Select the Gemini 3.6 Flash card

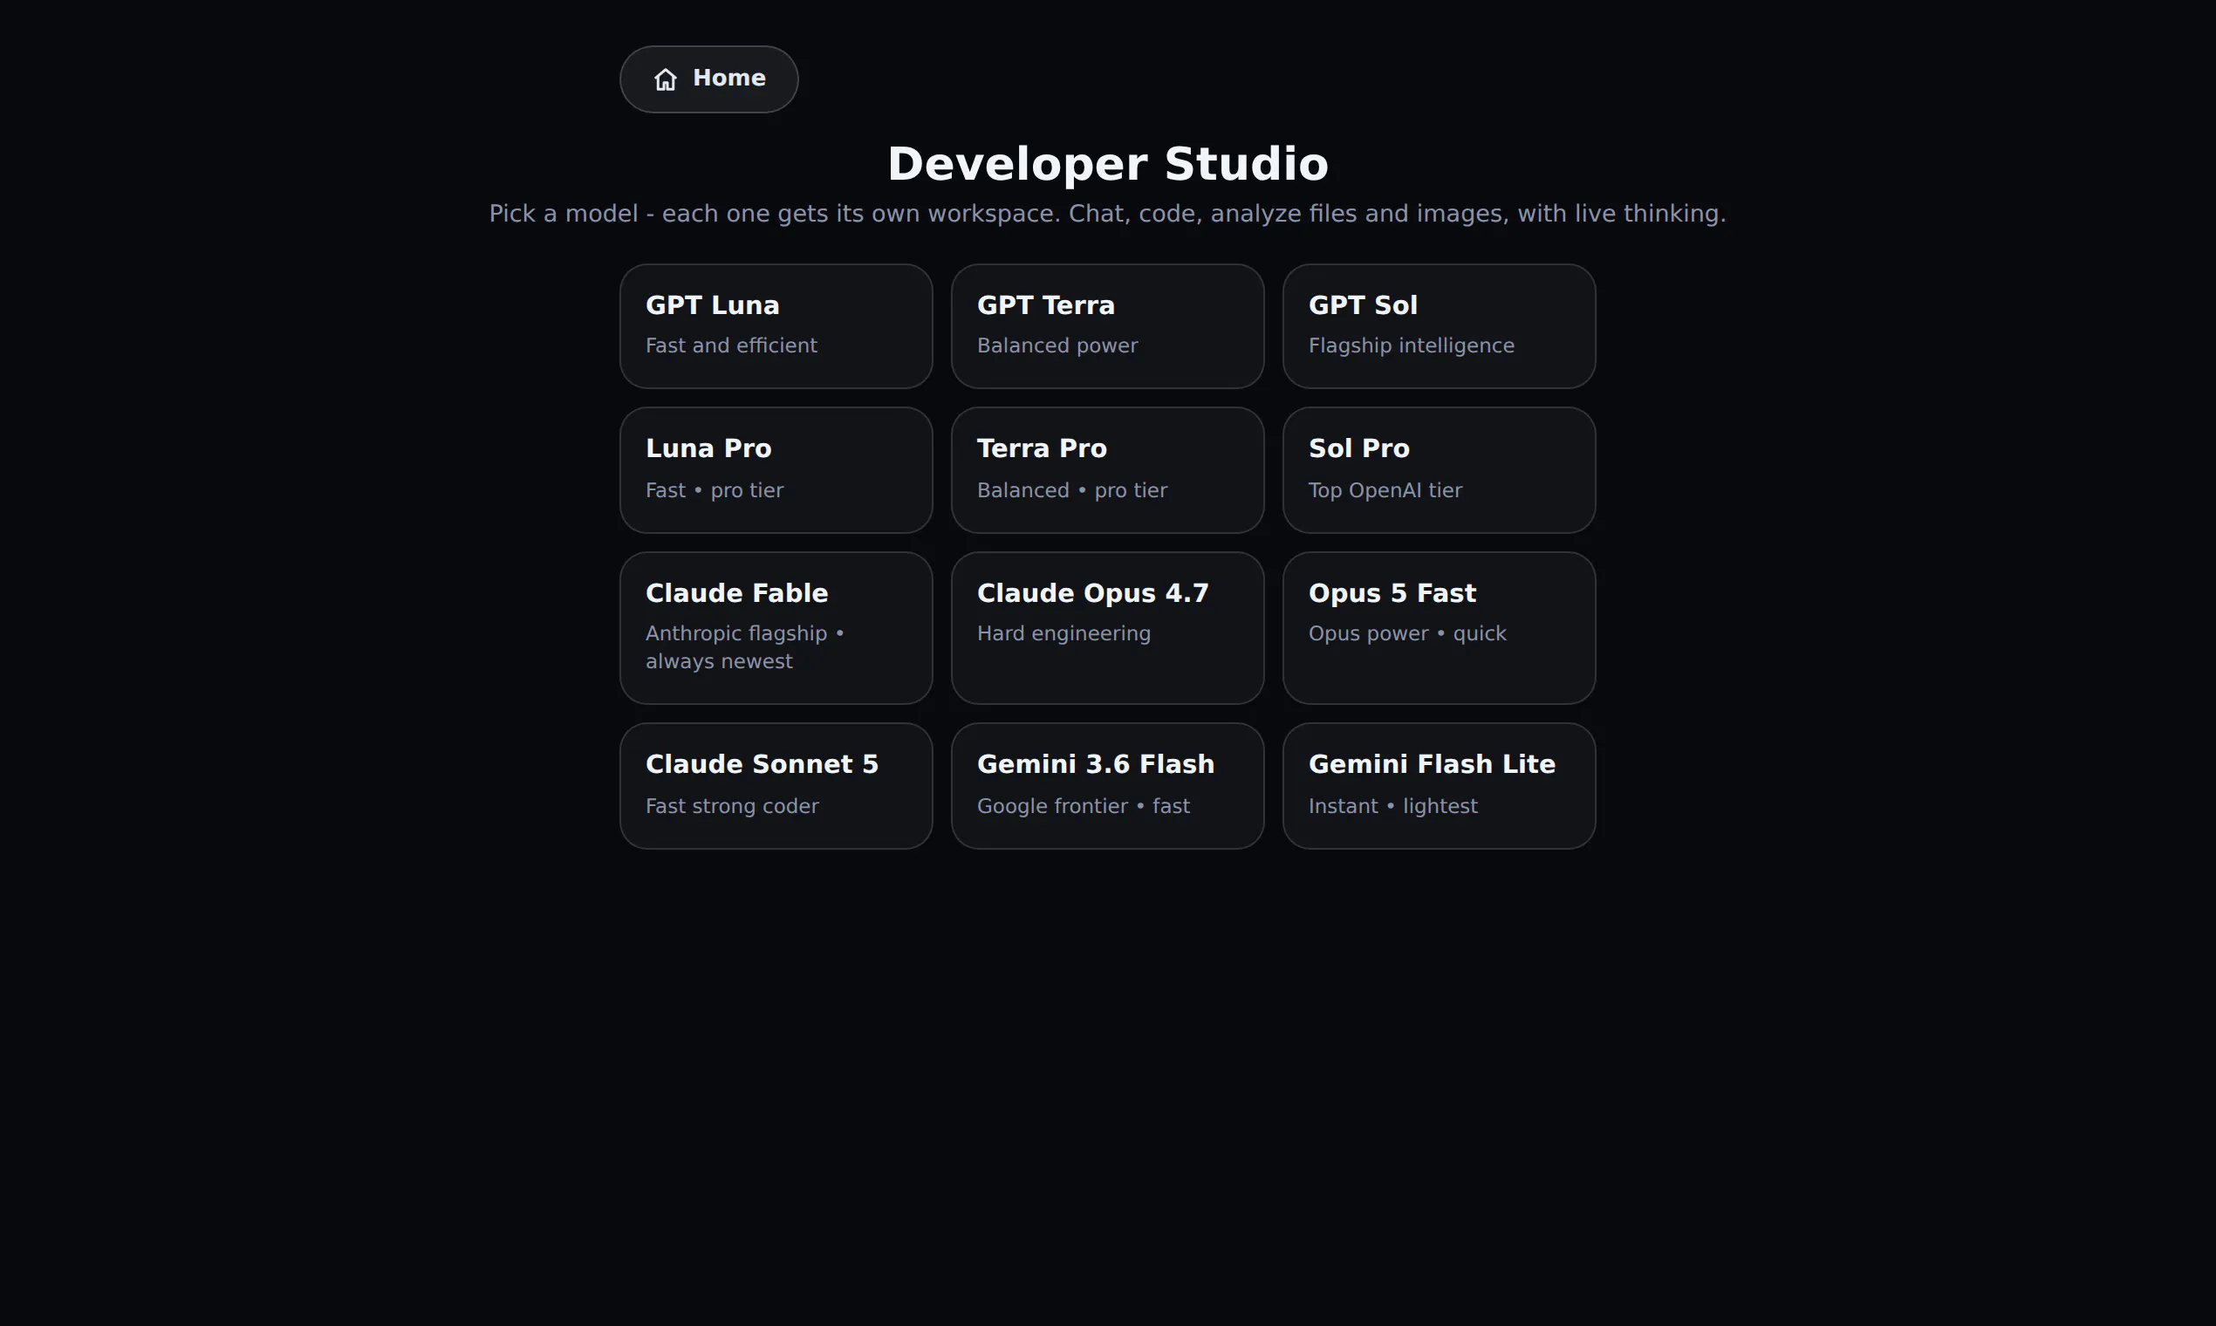click(1107, 786)
